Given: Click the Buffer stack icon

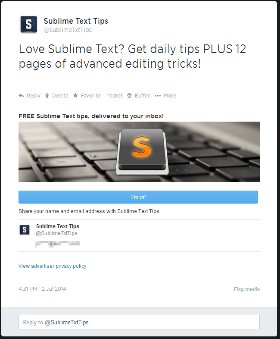Looking at the screenshot, I should point(129,96).
